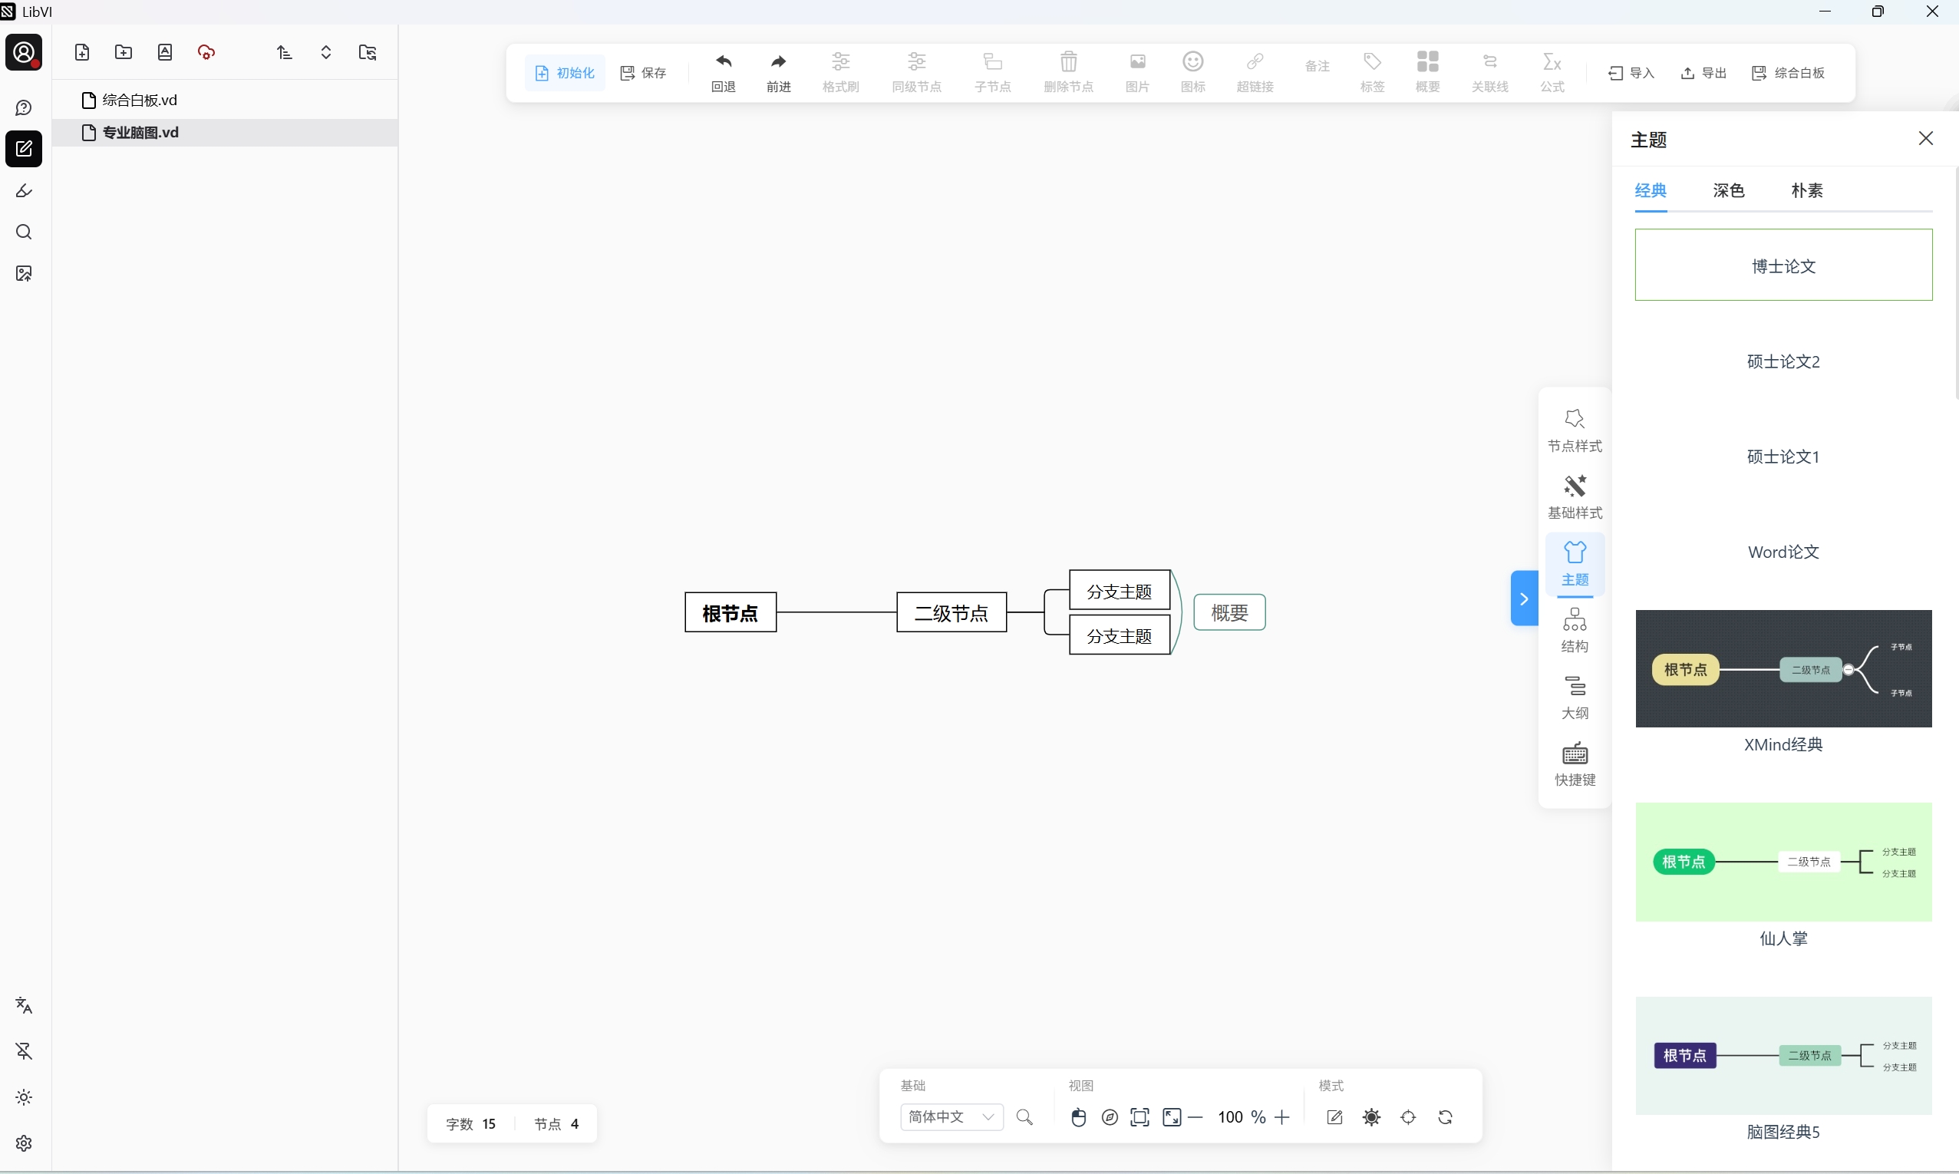1959x1174 pixels.
Task: Undo with the 回退 arrow
Action: click(723, 72)
